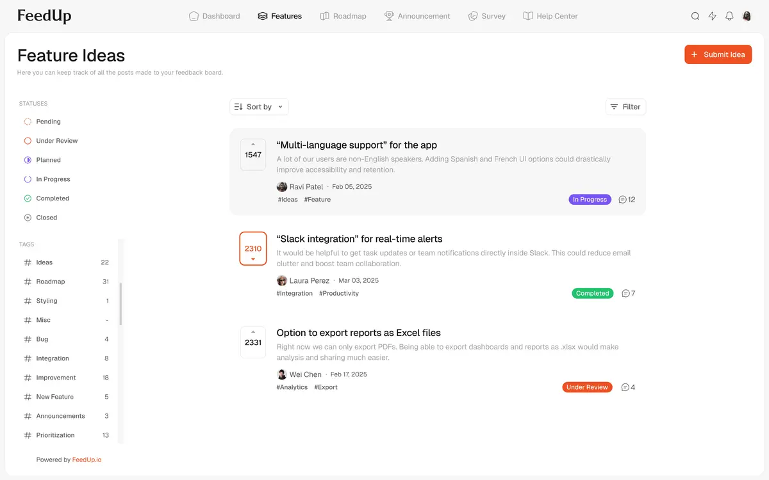Click the FeedUp logo
Image resolution: width=769 pixels, height=480 pixels.
44,15
